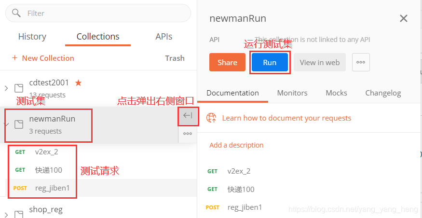This screenshot has width=422, height=218.
Task: Click the magnifier icon in Filter box
Action: tap(16, 13)
